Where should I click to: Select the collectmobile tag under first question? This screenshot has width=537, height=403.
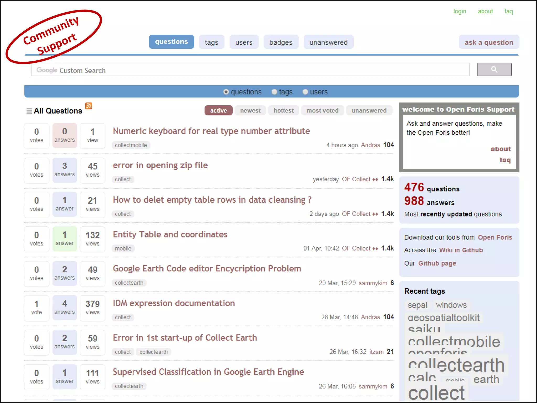point(131,145)
